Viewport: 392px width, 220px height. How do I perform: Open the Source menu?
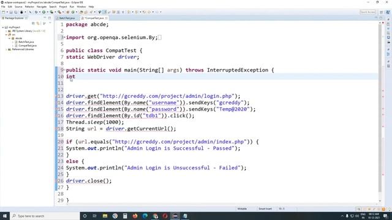[18, 7]
